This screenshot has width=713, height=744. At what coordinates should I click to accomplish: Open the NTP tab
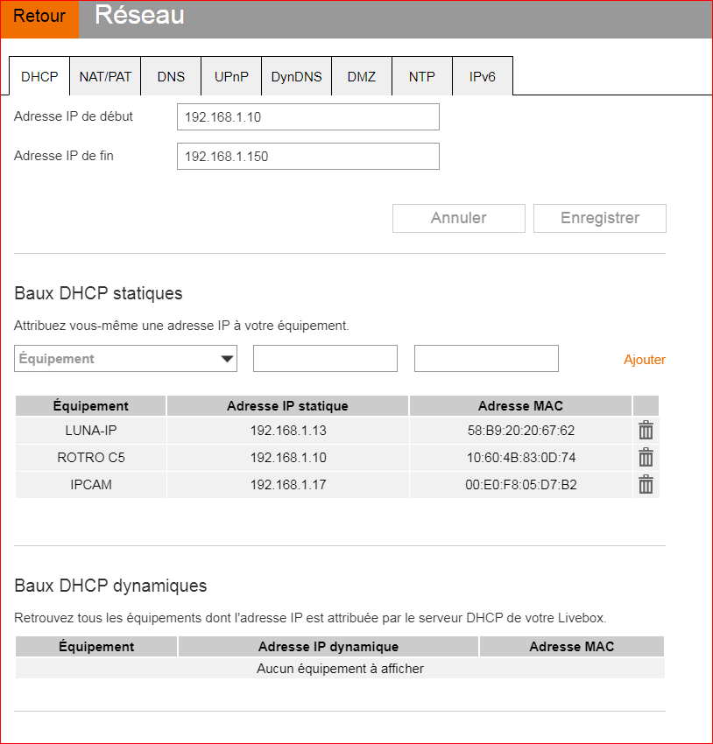[x=421, y=76]
